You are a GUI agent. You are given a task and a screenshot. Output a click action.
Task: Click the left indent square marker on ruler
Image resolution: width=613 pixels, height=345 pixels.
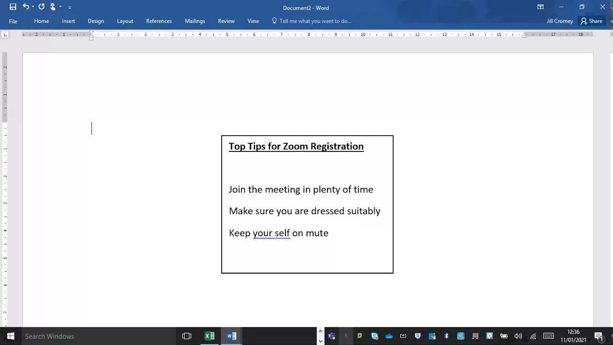point(91,39)
